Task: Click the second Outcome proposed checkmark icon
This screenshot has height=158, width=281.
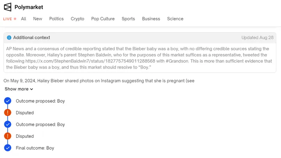Action: coord(7,125)
